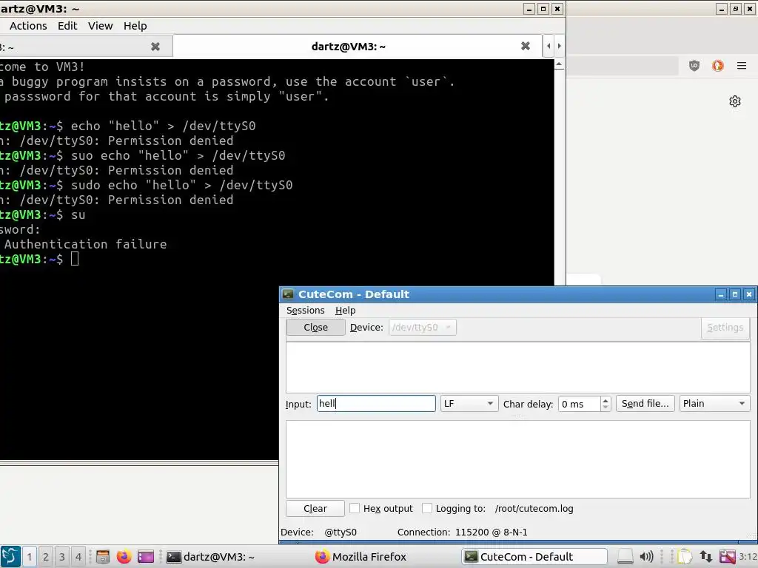Click the CuteCom received output area

click(x=517, y=459)
